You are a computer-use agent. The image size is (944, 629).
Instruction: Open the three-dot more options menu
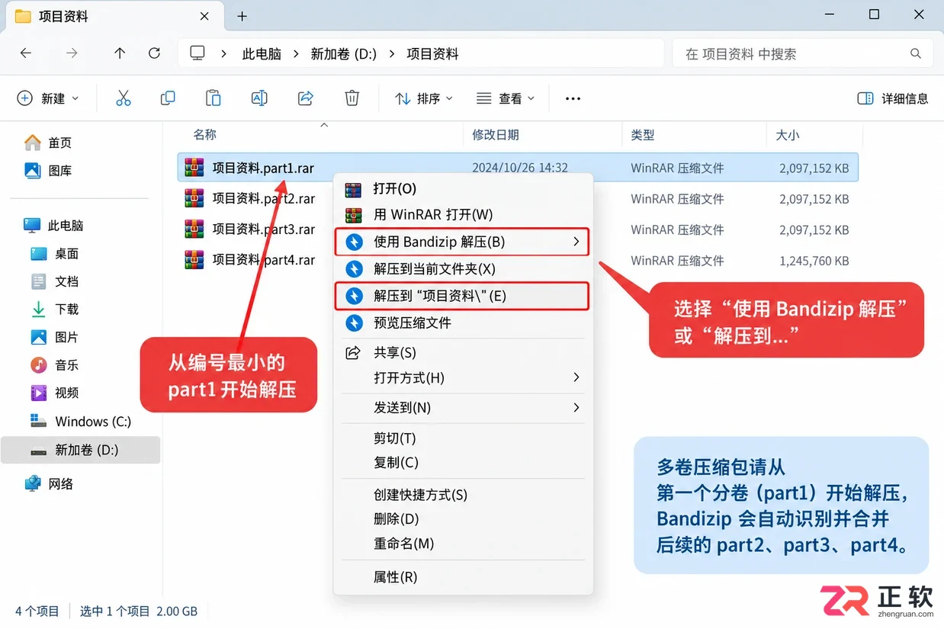(573, 98)
